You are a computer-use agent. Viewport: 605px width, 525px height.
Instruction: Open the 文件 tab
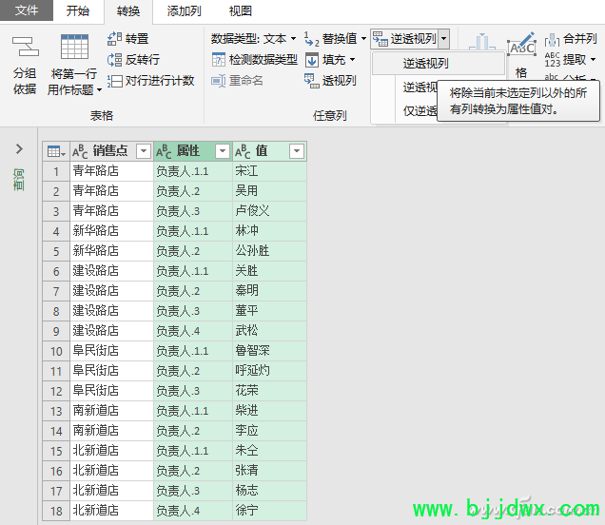point(27,10)
